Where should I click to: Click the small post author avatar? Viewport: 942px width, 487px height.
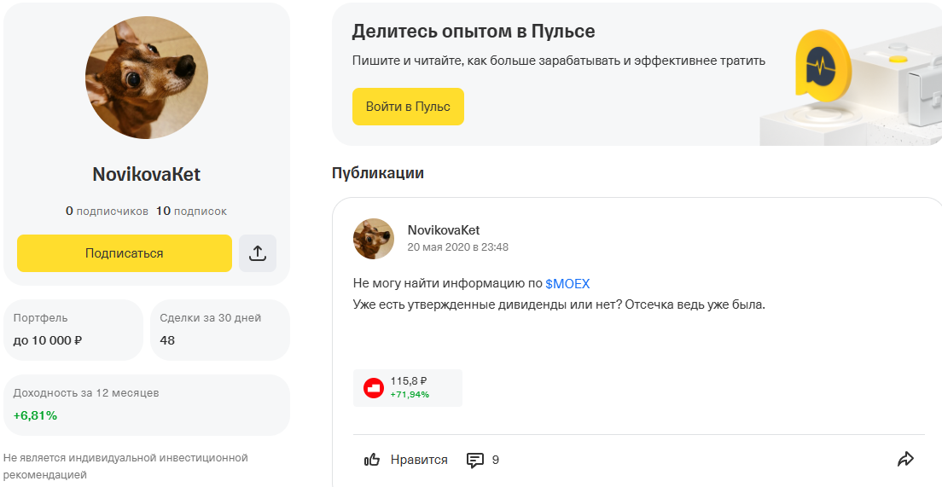click(374, 239)
